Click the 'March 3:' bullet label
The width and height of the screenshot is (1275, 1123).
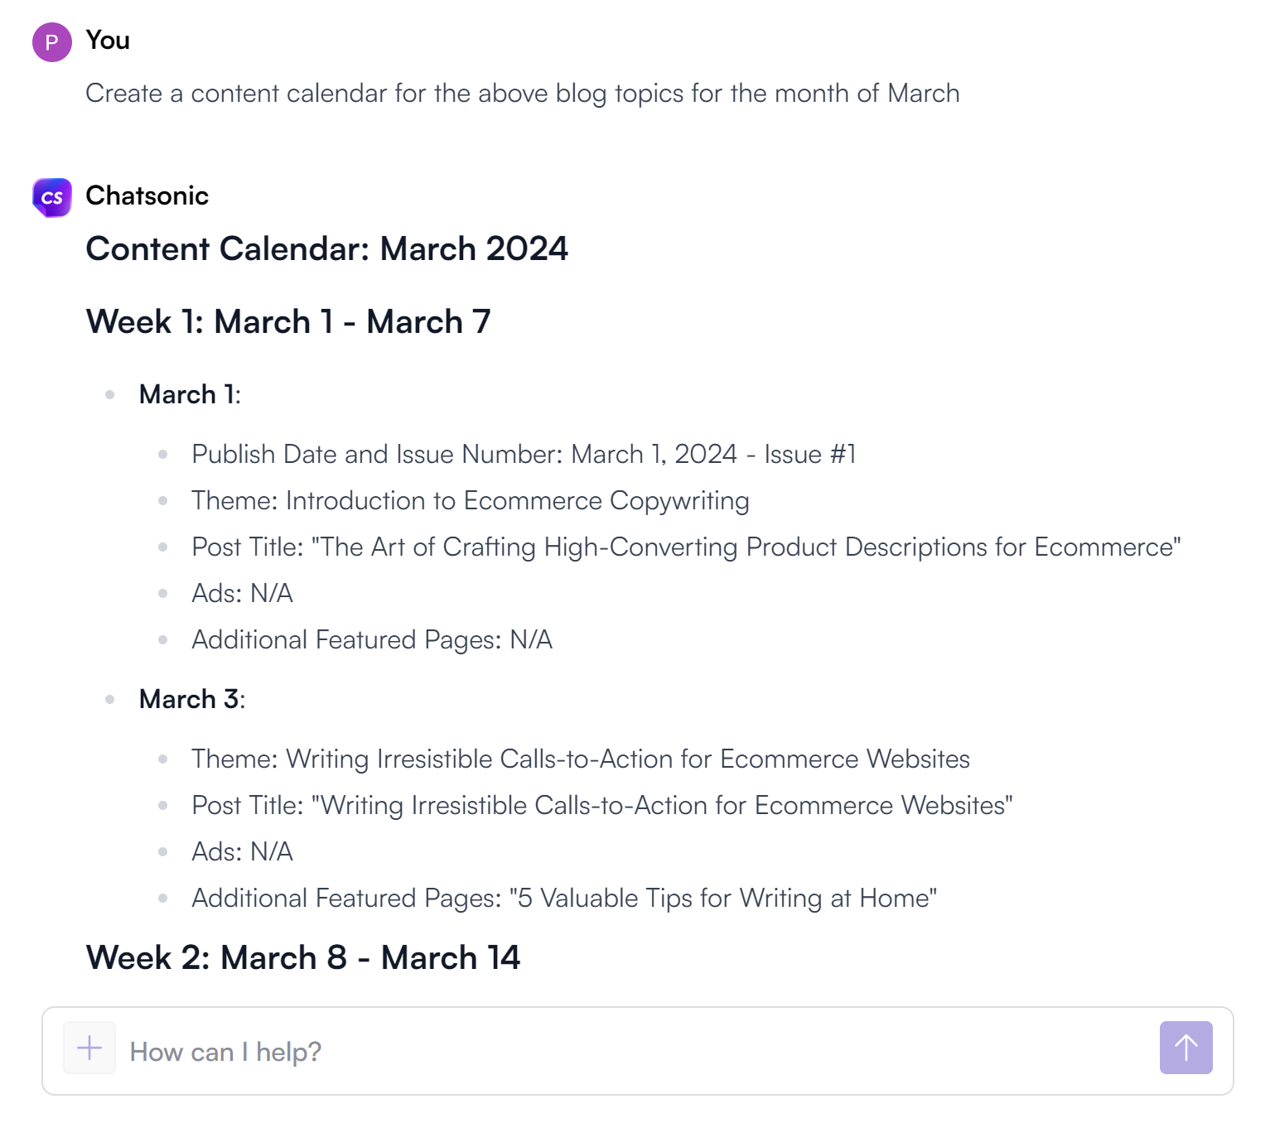tap(191, 700)
